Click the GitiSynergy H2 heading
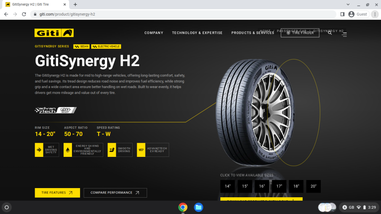 coord(87,61)
